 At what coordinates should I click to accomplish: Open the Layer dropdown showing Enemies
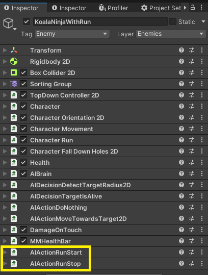point(171,34)
